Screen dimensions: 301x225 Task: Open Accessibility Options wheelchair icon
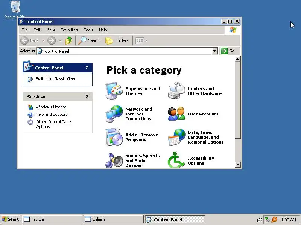click(176, 160)
